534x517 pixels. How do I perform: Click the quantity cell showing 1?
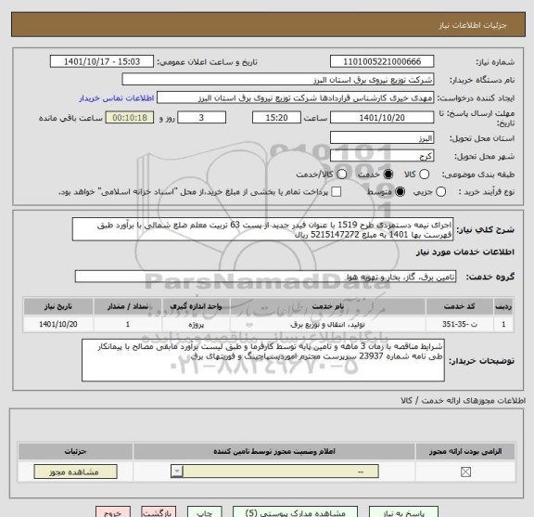click(128, 324)
